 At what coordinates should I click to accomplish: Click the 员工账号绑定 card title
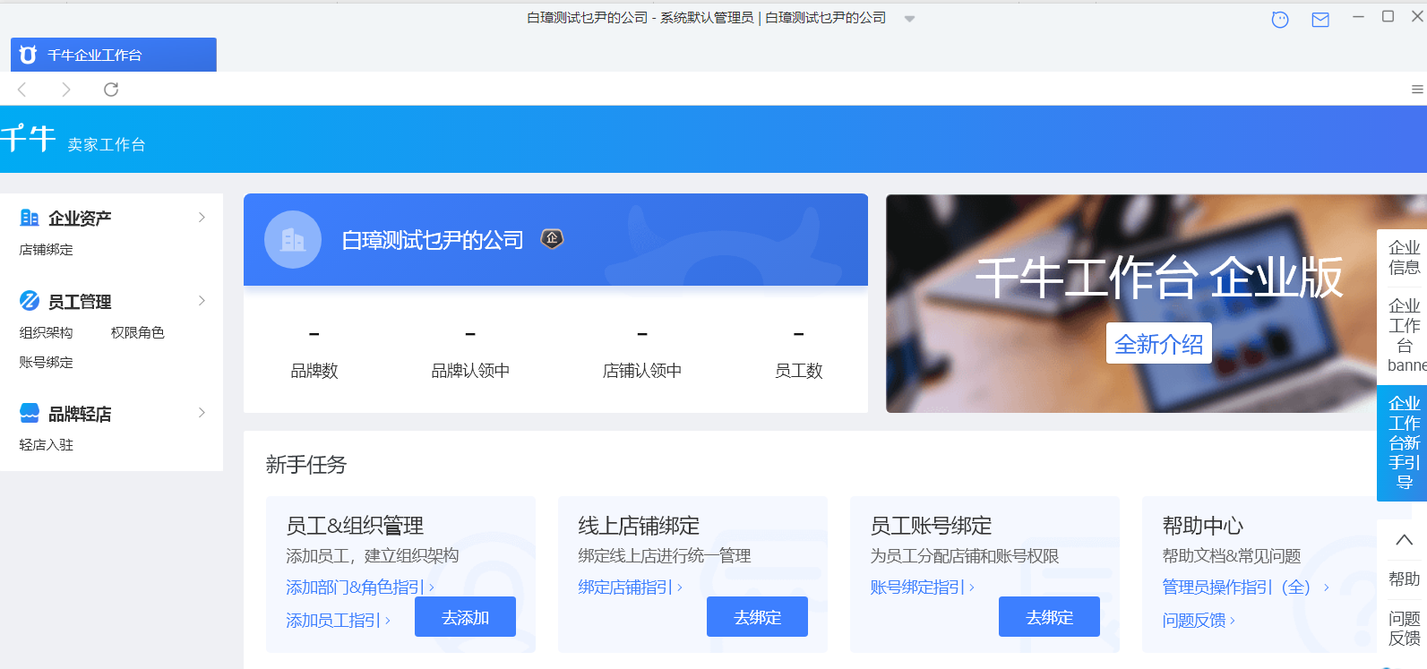(931, 526)
